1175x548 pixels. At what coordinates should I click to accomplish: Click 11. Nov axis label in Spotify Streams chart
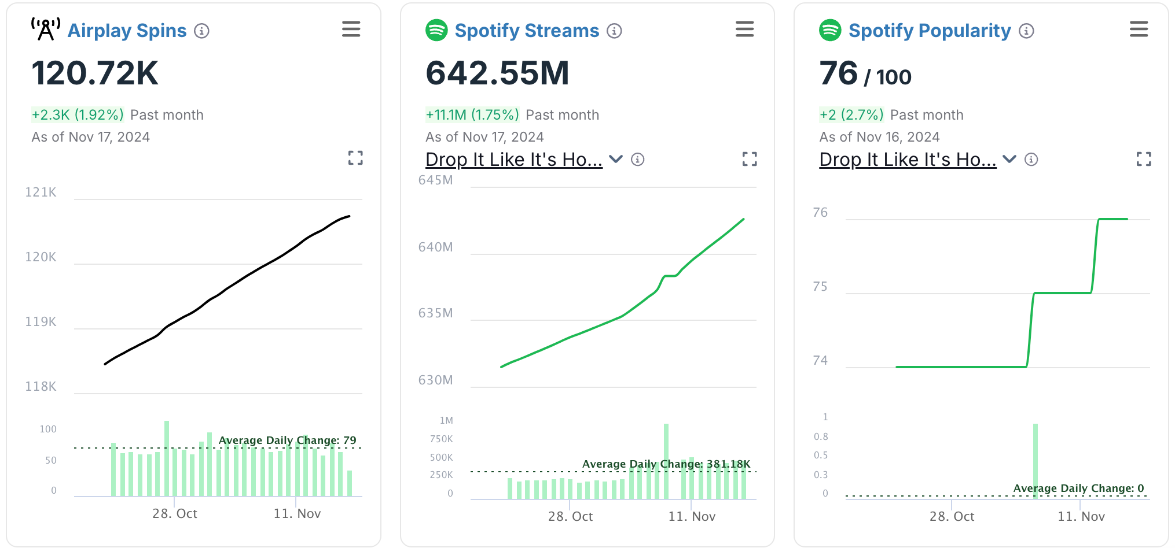[692, 516]
